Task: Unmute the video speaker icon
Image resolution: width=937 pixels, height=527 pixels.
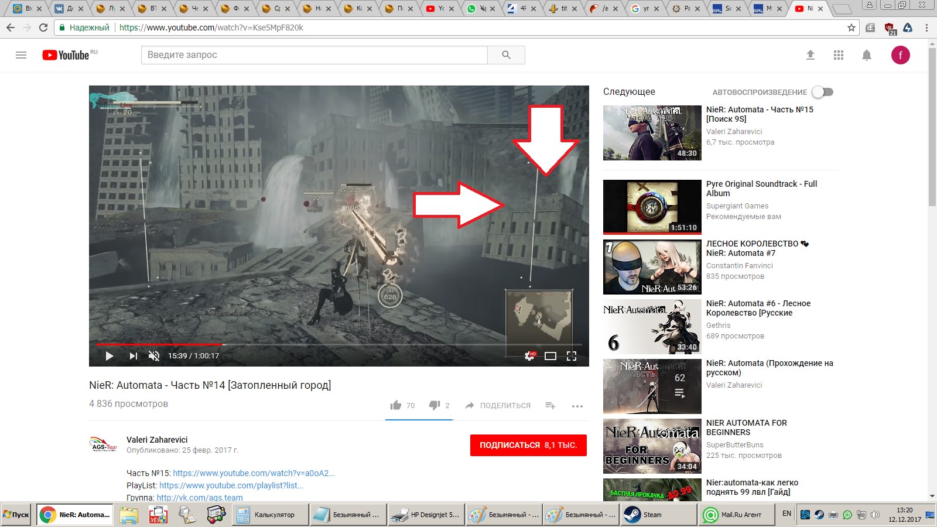Action: (x=154, y=356)
